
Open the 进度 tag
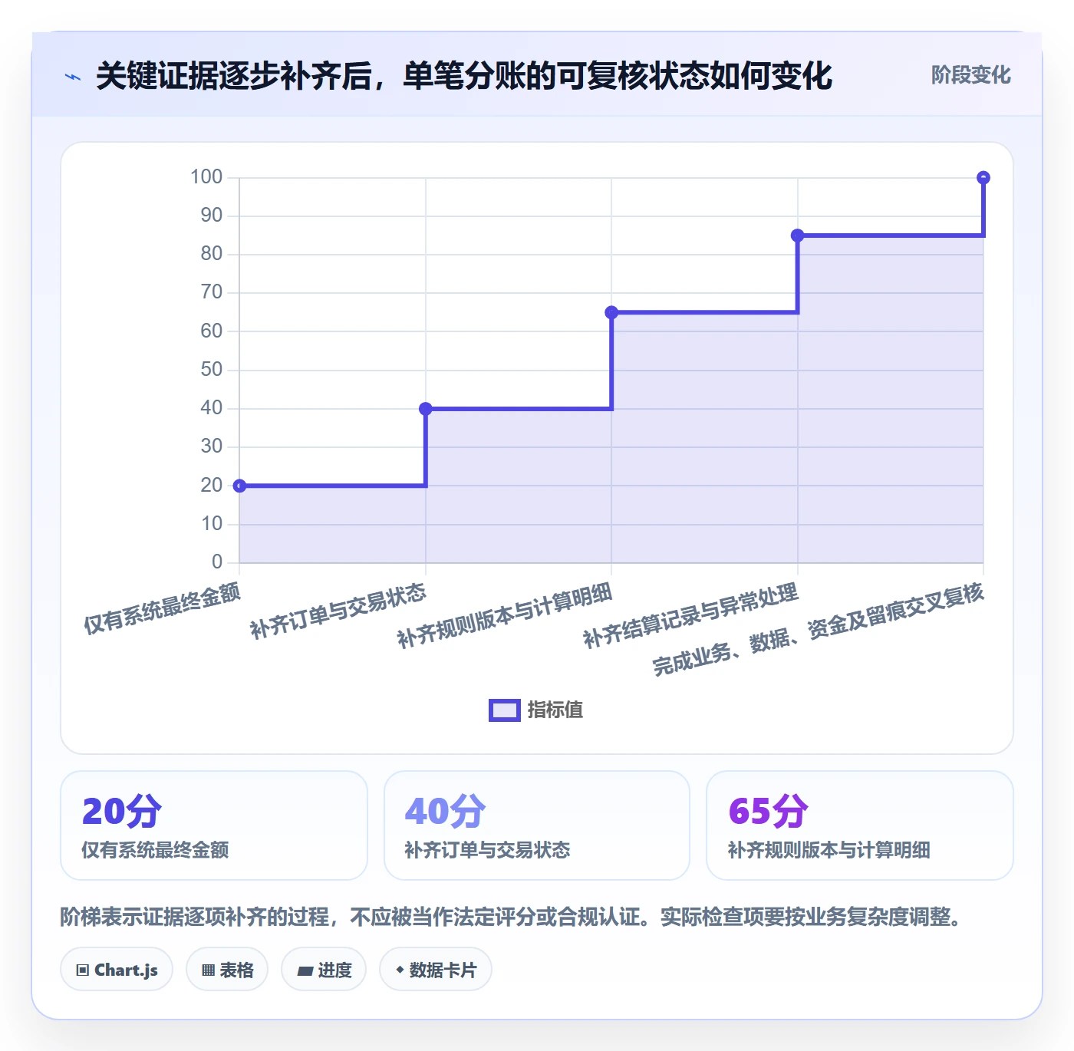coord(324,970)
